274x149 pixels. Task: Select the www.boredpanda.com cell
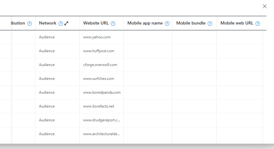pyautogui.click(x=102, y=92)
